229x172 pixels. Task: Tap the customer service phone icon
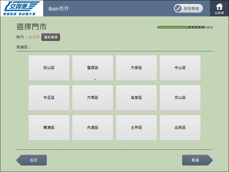pos(178,8)
